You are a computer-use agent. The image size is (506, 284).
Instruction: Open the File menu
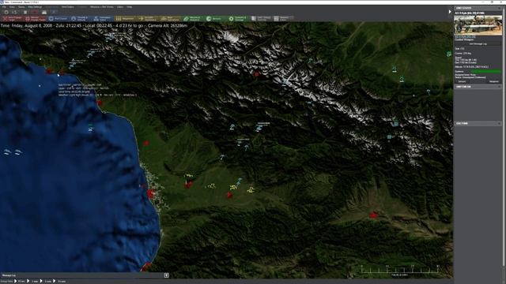[4, 7]
